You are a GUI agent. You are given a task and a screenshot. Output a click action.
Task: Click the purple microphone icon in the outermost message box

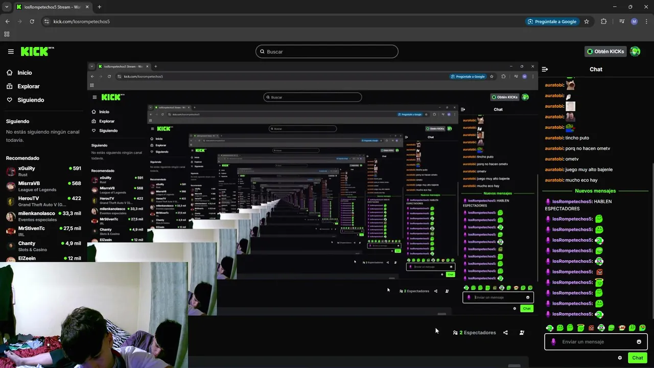pyautogui.click(x=553, y=342)
